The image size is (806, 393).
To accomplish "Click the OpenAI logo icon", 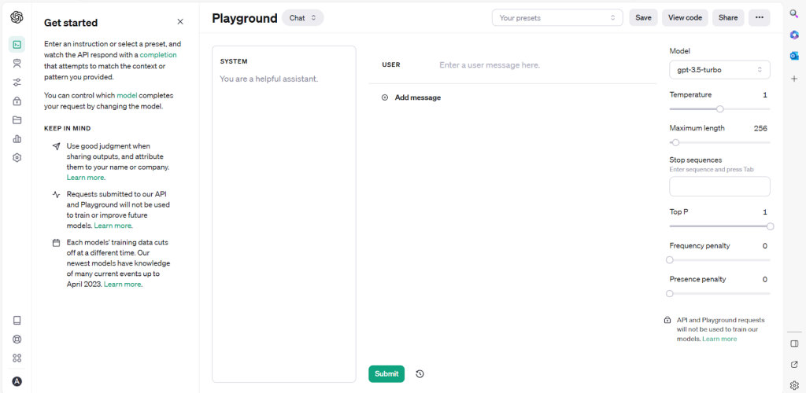I will (x=17, y=17).
